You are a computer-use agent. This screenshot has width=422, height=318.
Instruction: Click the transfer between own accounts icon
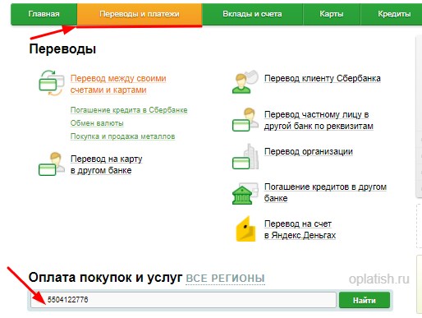click(52, 83)
